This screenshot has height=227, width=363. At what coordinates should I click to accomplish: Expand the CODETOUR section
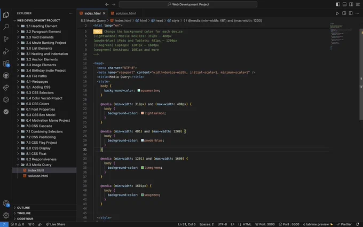point(44,218)
